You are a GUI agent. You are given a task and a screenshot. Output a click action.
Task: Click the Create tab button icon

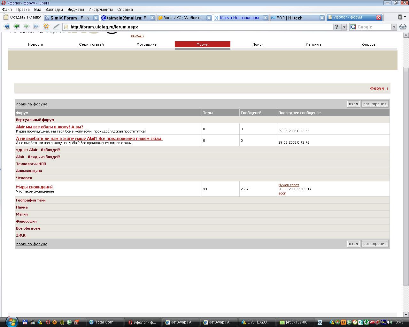click(x=6, y=17)
